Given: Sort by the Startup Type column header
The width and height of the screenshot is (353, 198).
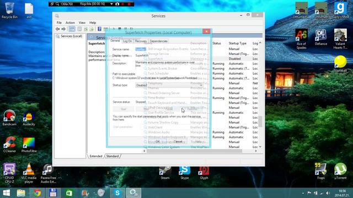Looking at the screenshot, I should point(238,43).
